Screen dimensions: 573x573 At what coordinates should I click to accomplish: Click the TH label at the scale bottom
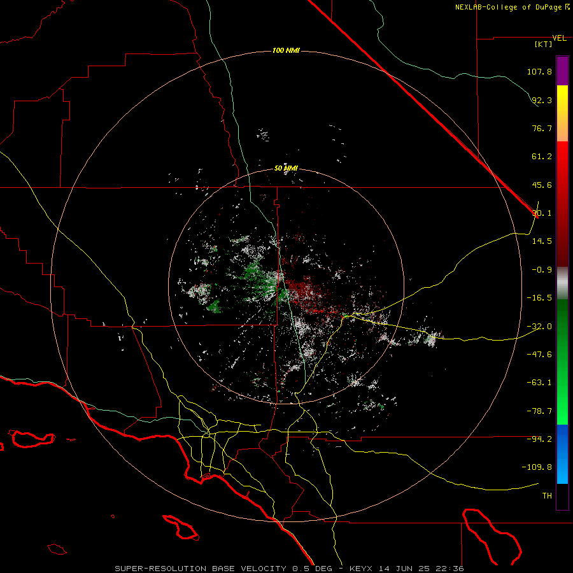pos(547,496)
